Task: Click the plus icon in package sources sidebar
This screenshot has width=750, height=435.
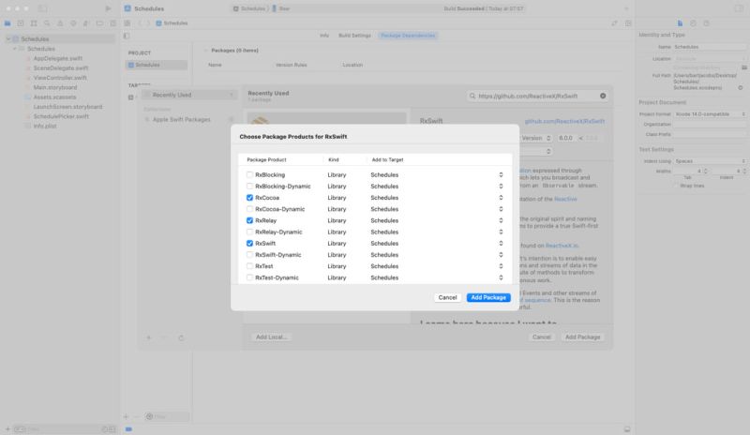Action: pyautogui.click(x=149, y=337)
